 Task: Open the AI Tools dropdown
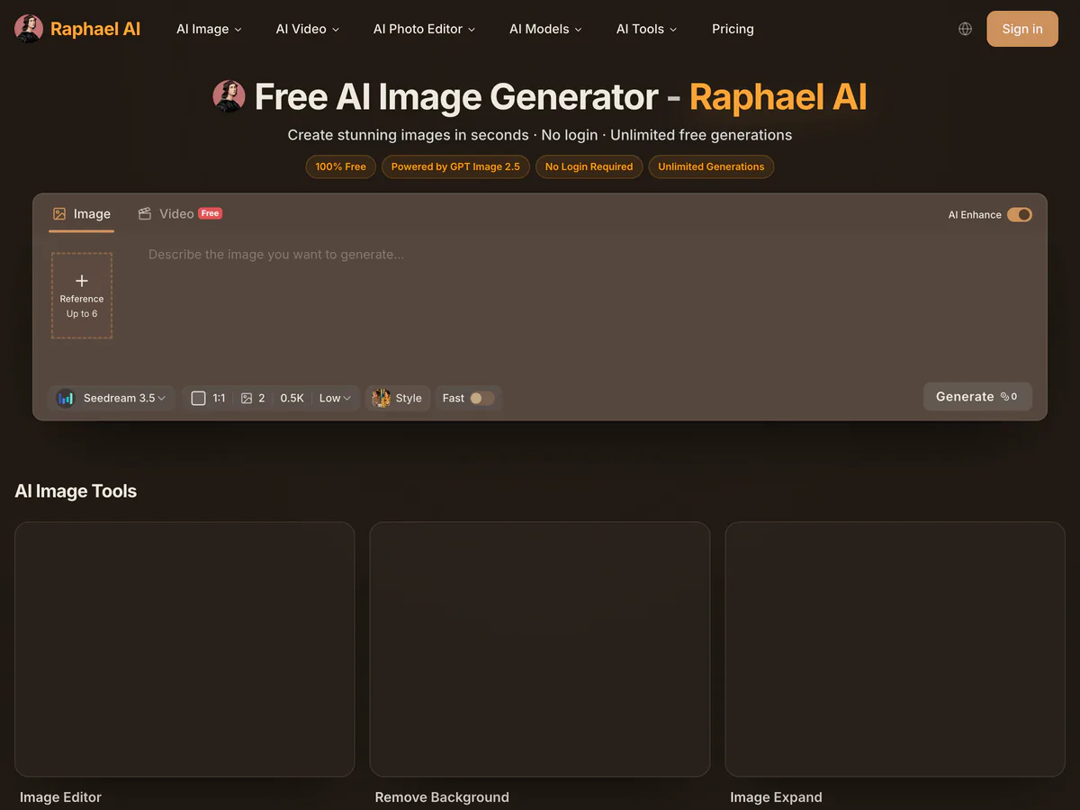click(646, 29)
